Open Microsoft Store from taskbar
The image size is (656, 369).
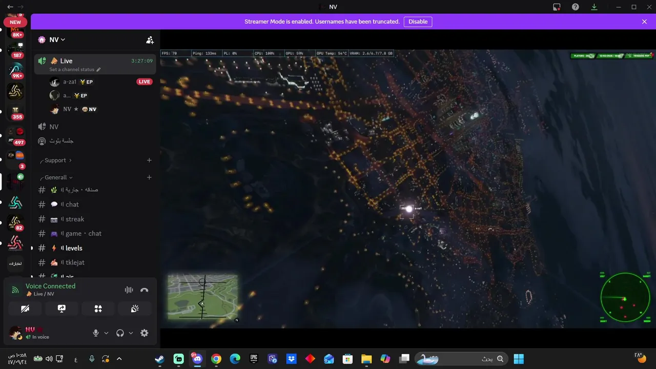point(347,359)
